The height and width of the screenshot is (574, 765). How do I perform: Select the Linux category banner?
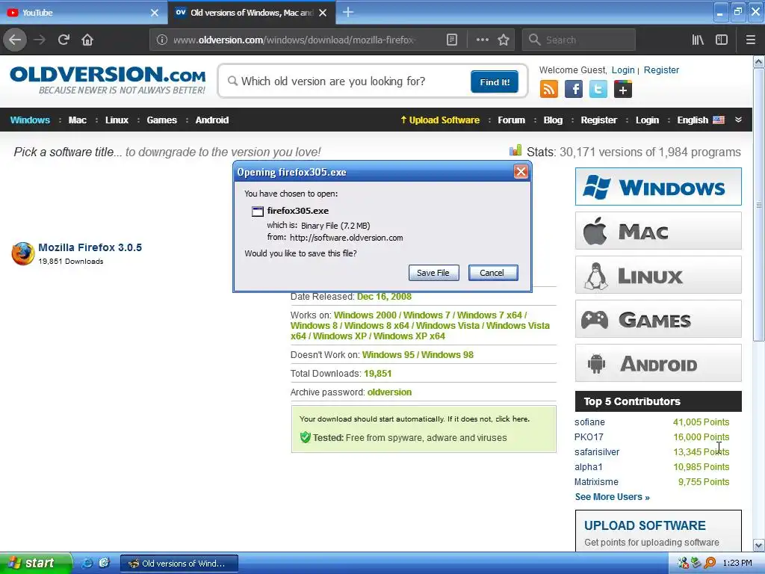pyautogui.click(x=658, y=275)
